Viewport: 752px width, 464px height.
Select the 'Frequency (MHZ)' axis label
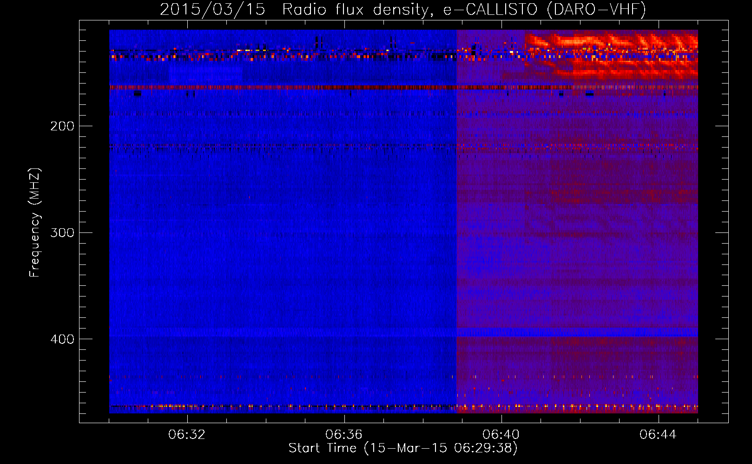pyautogui.click(x=35, y=223)
